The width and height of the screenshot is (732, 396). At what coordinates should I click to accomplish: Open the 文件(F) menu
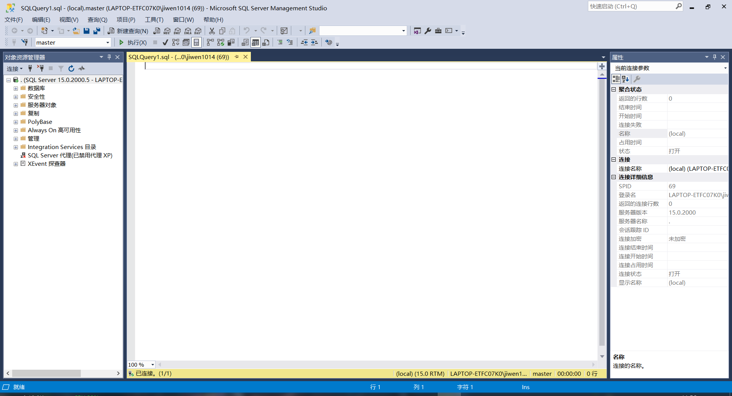pyautogui.click(x=14, y=20)
